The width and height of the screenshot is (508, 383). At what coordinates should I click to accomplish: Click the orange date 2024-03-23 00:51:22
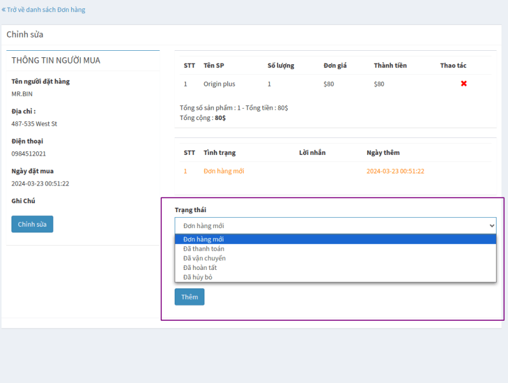[395, 171]
